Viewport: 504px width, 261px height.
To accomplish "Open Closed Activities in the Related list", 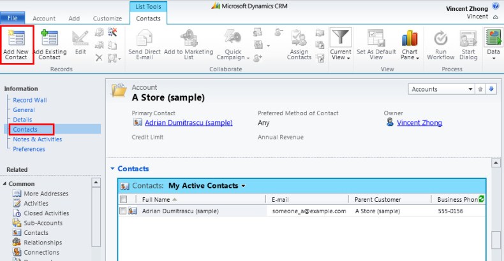I will point(47,213).
